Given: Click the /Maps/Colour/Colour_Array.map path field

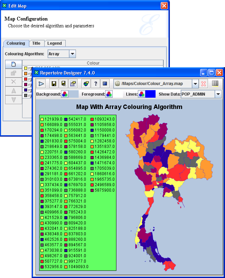Looking at the screenshot, I should tap(153, 84).
